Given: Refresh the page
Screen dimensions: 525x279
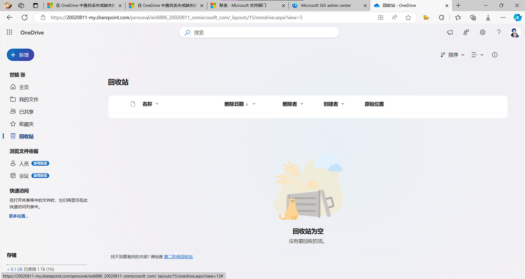Looking at the screenshot, I should click(25, 17).
